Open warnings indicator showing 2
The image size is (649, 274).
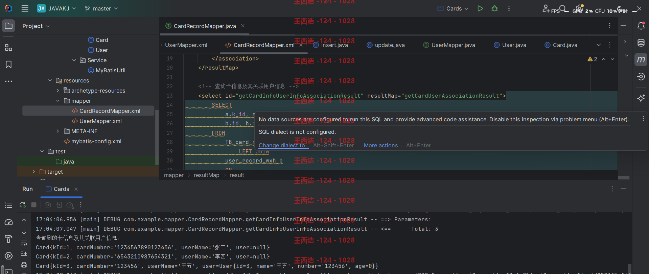coord(592,59)
